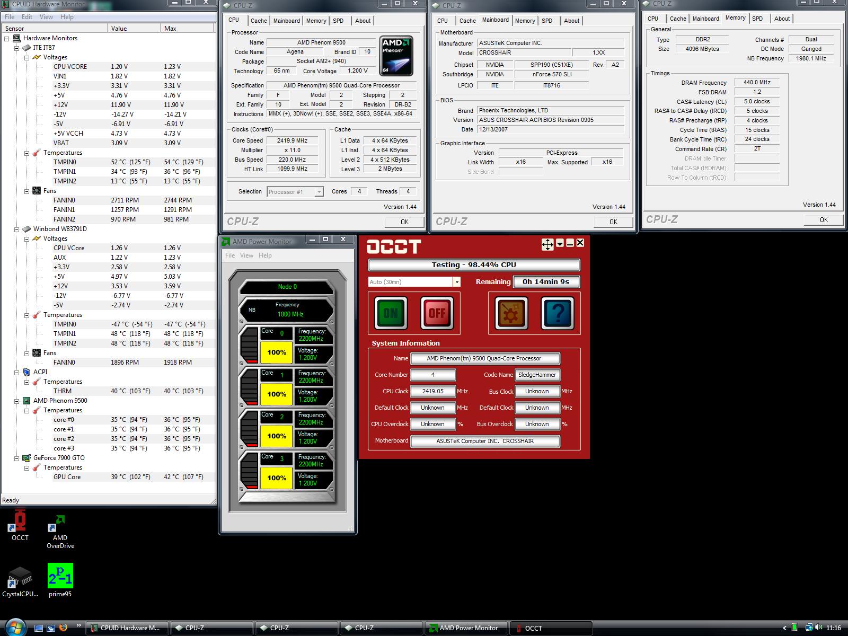Screen dimensions: 848x636
Task: Switch to SPD tab in first CPU-Z window
Action: coord(338,21)
